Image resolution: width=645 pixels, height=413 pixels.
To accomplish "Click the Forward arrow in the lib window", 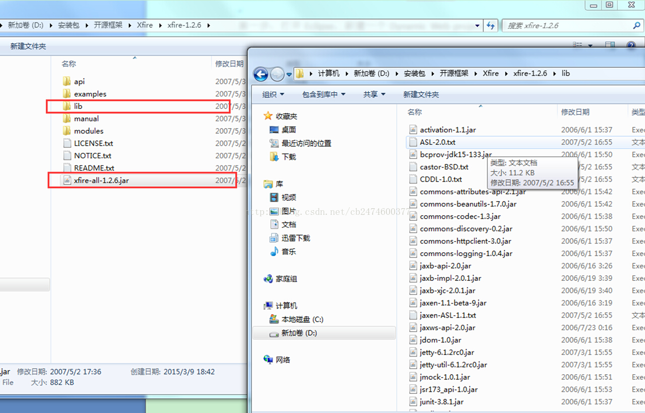I will coord(277,74).
